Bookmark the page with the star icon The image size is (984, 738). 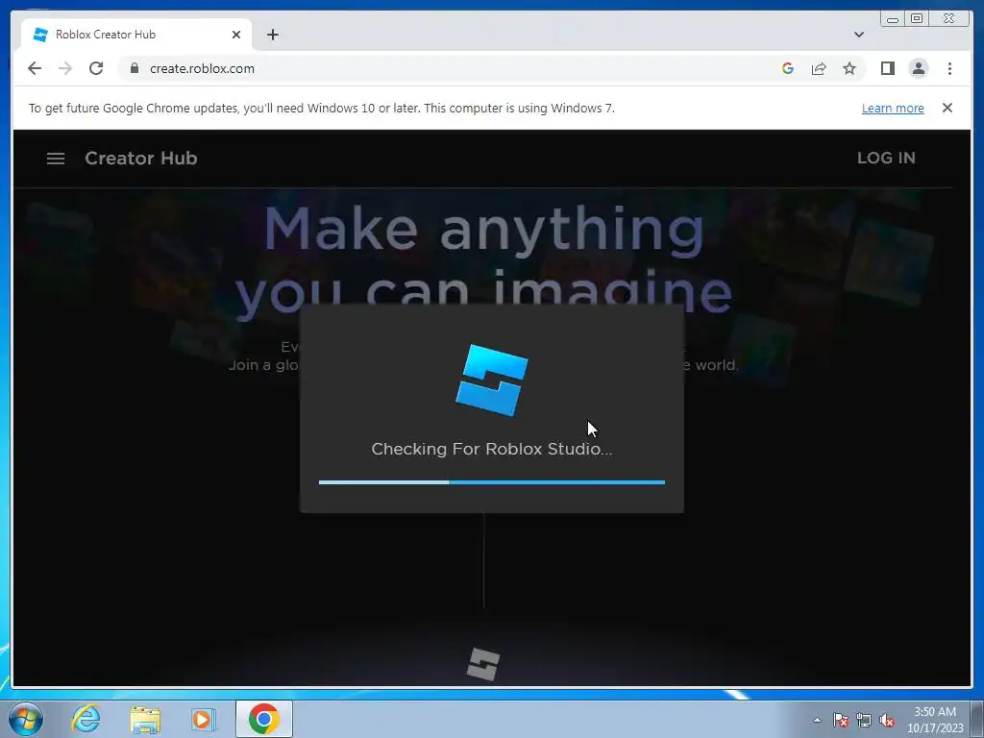pos(849,68)
